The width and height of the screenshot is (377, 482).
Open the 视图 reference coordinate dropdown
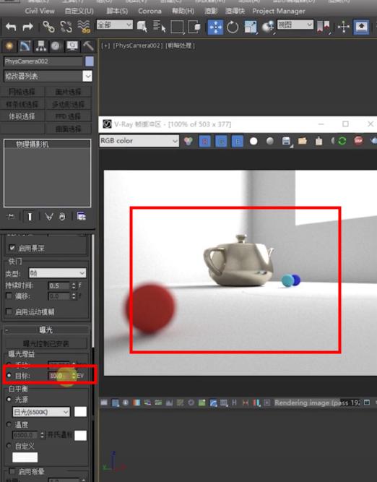click(x=295, y=25)
